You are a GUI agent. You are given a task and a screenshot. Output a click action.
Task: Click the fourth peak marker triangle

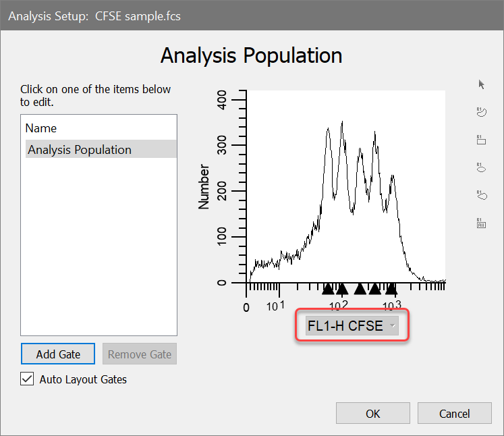375,290
